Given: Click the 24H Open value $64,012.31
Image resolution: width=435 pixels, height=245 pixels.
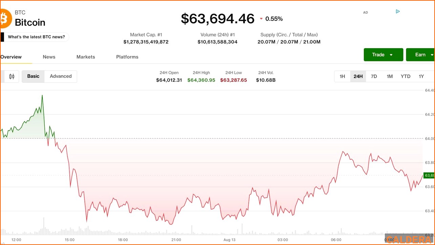Looking at the screenshot, I should coord(169,80).
